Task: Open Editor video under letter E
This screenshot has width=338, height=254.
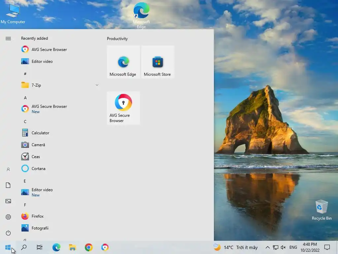Action: click(60, 192)
